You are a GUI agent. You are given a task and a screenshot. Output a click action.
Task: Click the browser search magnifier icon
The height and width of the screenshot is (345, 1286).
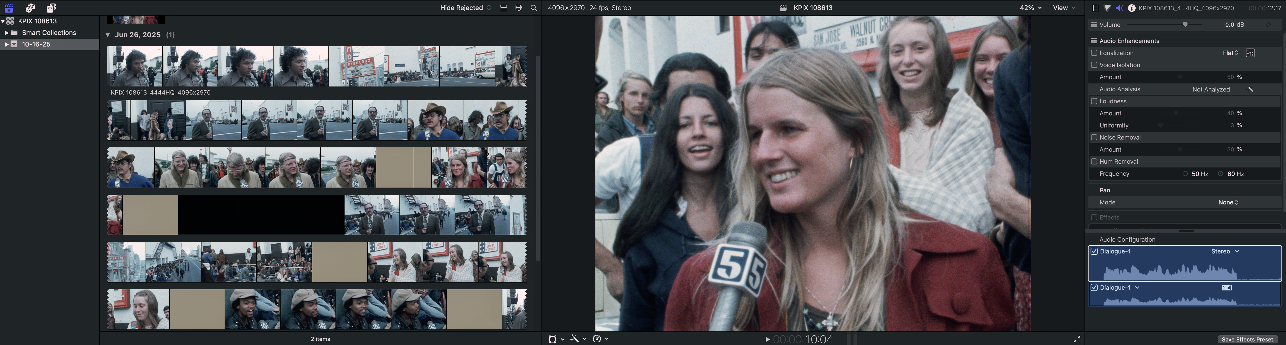point(534,8)
